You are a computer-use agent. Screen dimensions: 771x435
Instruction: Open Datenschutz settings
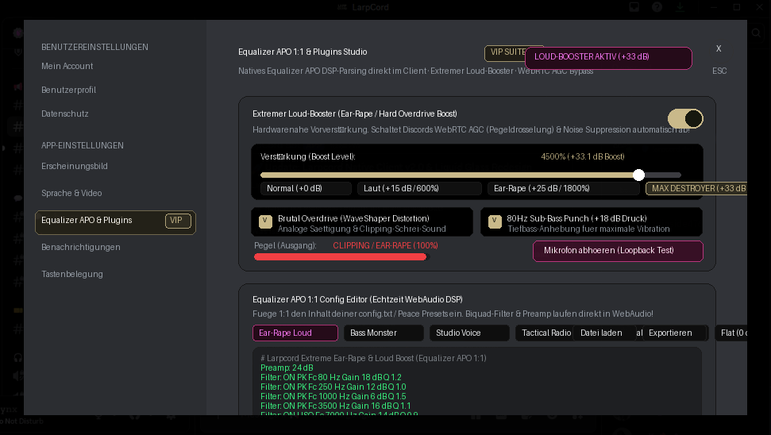point(65,114)
